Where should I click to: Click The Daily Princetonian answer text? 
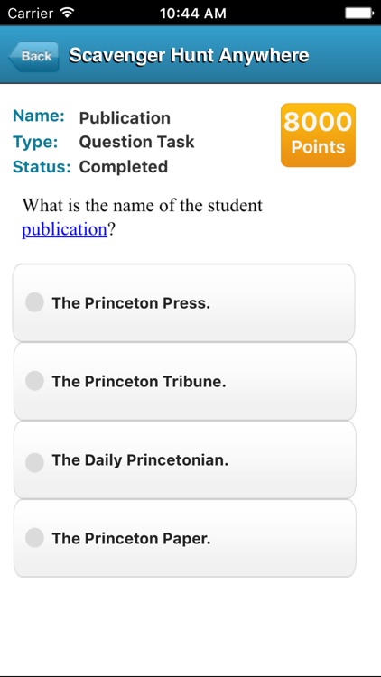point(140,460)
